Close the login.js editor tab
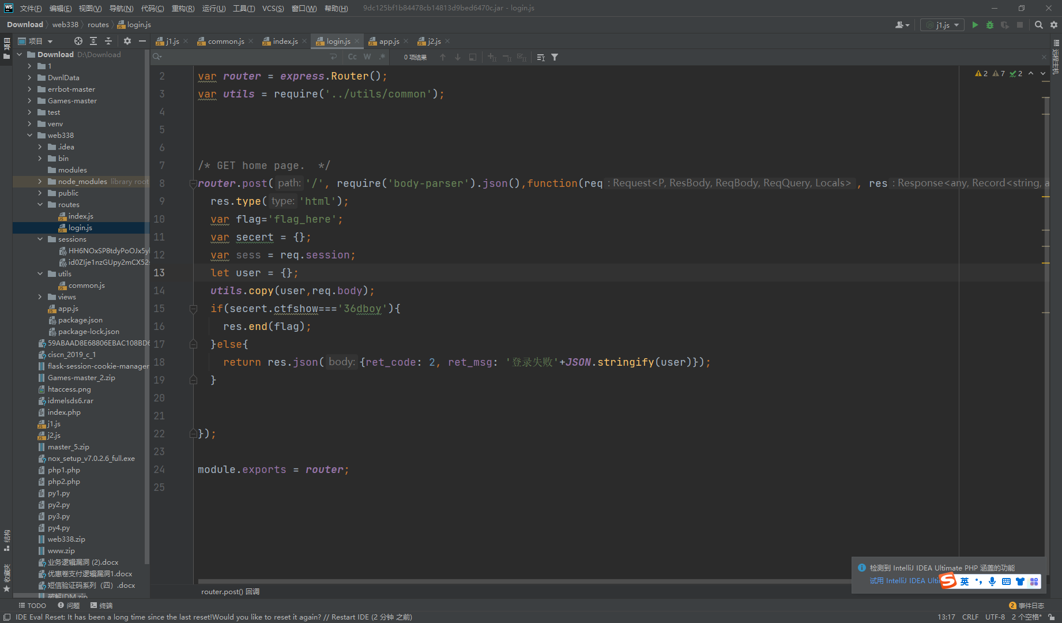Image resolution: width=1062 pixels, height=623 pixels. [x=357, y=41]
